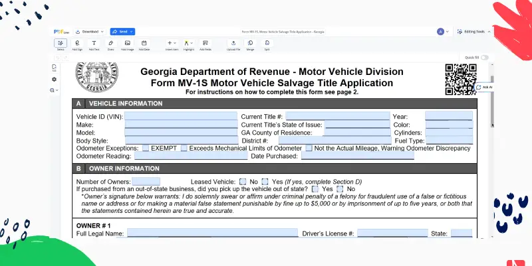This screenshot has height=266, width=532.
Task: Expand the Insert Item chevron
Action: click(175, 43)
